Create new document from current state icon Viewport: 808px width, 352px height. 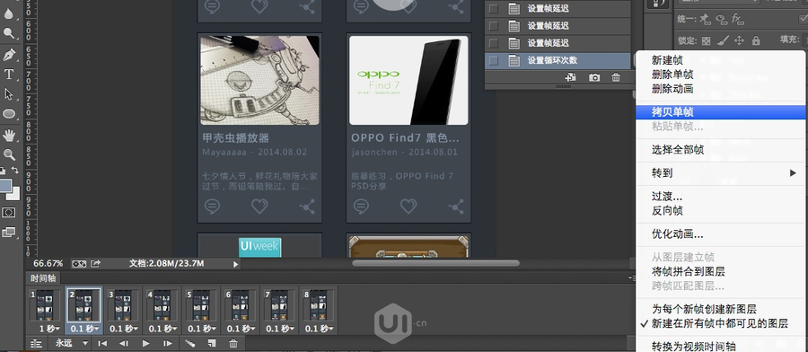tap(570, 77)
